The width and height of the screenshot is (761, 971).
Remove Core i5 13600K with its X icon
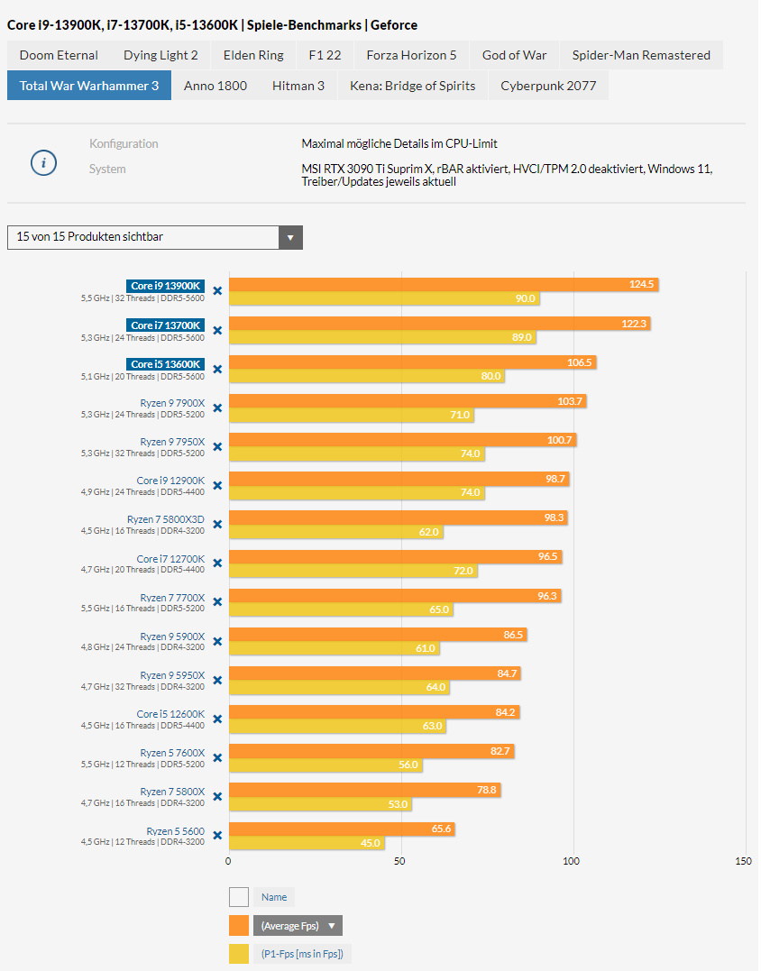click(x=217, y=369)
